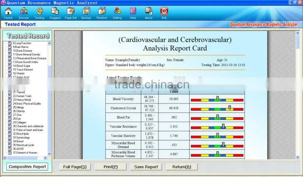Click the document icon beside 14.Blood Sugar

tap(10, 66)
